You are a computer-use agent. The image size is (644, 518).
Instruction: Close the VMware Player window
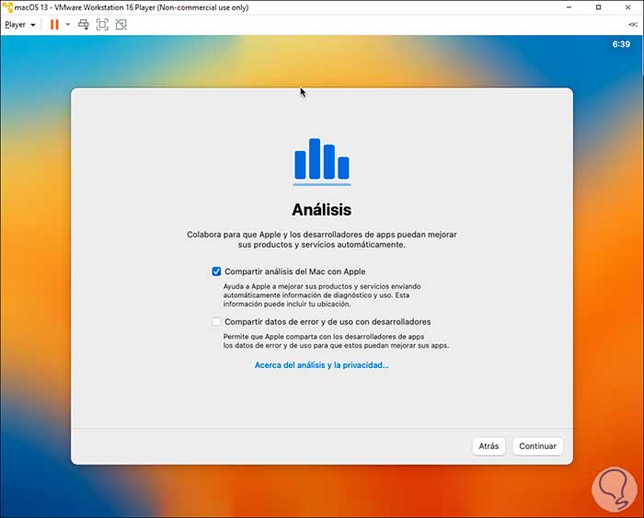click(628, 7)
